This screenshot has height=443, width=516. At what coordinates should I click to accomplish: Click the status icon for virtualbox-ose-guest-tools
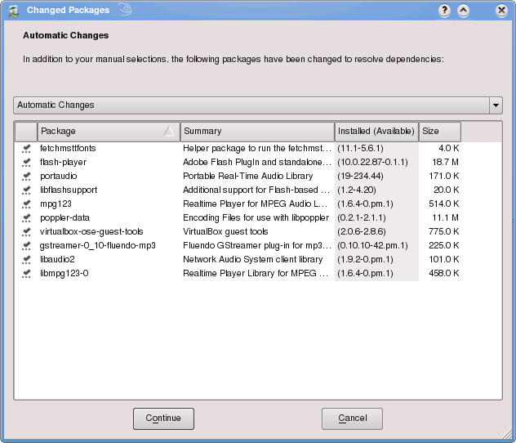coord(26,232)
